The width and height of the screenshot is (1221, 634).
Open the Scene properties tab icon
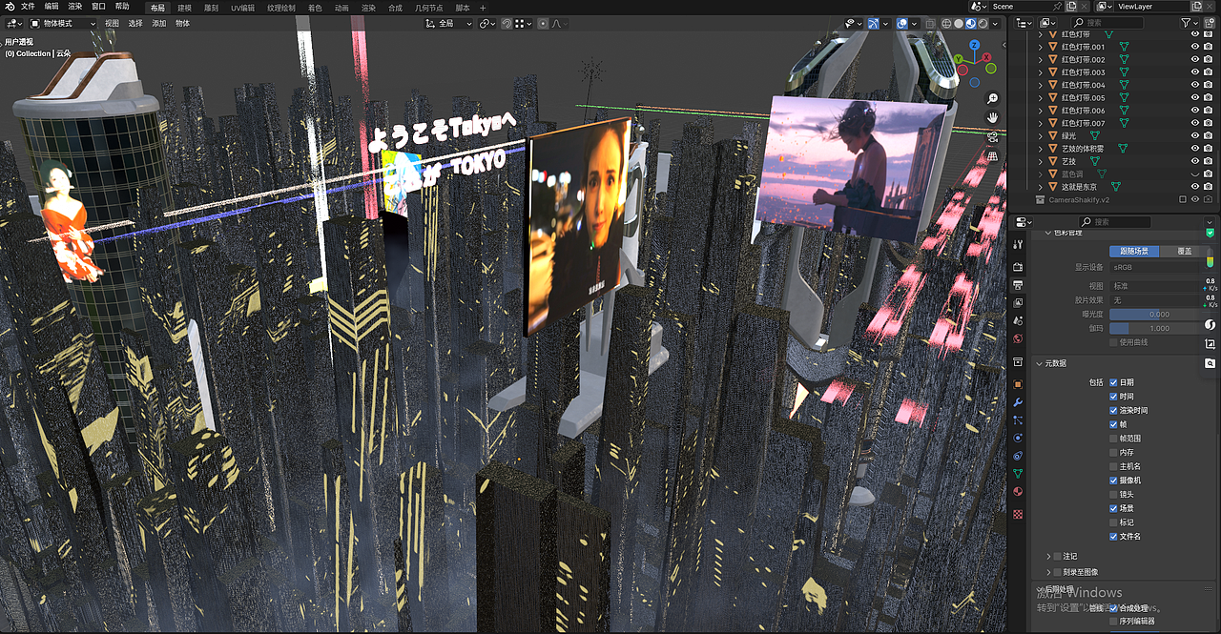point(1019,321)
